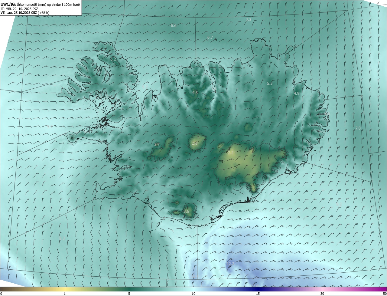Screen dimensions: 387x296
Task: Click the 10 tick on the color scale
Action: tap(193, 294)
